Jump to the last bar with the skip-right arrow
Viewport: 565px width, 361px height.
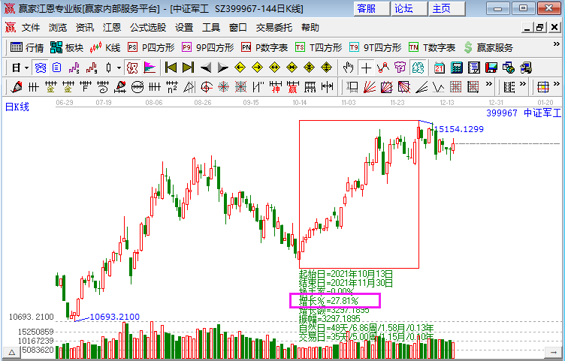click(x=188, y=68)
